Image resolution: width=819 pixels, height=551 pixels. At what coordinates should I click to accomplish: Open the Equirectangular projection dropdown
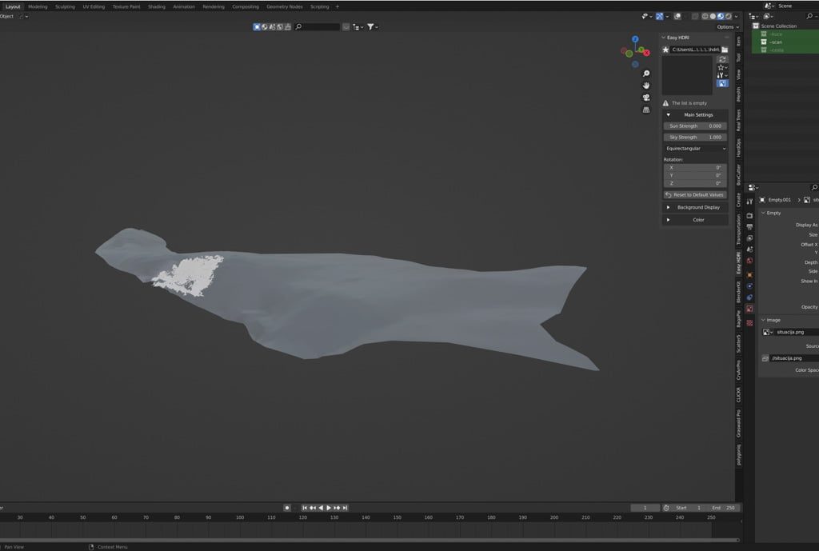coord(695,148)
